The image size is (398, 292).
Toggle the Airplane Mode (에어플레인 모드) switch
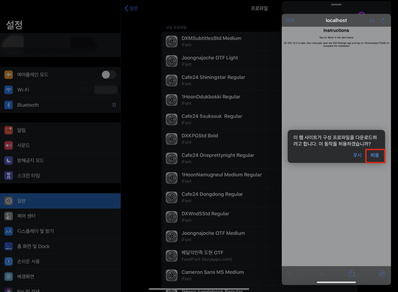pyautogui.click(x=109, y=74)
